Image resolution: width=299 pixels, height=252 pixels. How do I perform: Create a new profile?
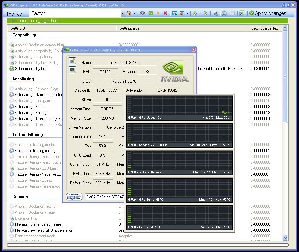(157, 13)
